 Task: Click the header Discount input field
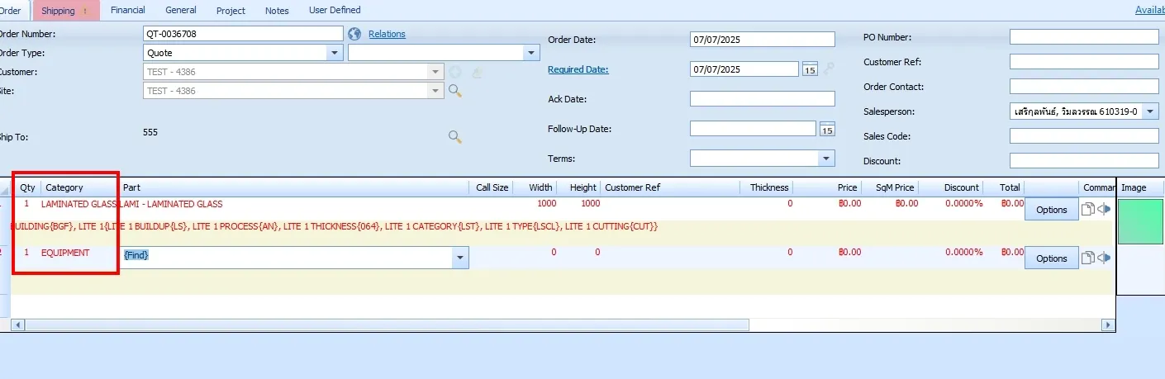point(1084,161)
